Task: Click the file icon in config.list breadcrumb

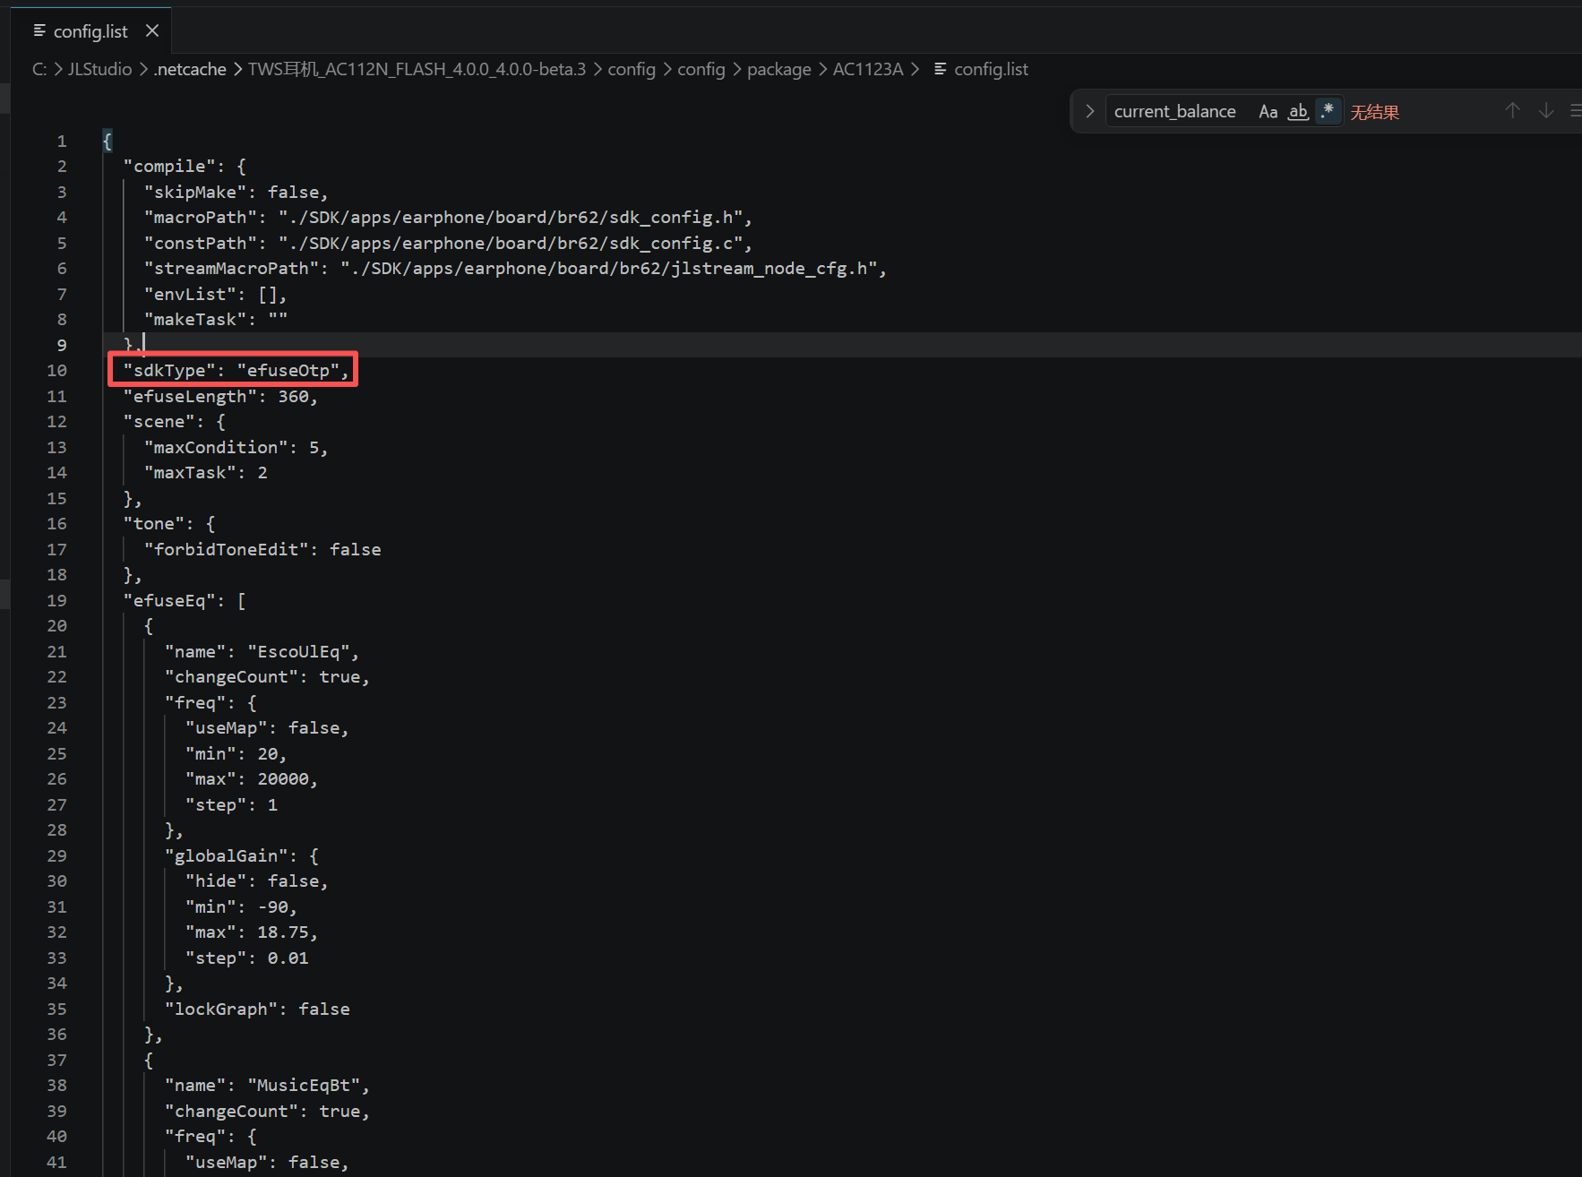Action: [x=940, y=69]
